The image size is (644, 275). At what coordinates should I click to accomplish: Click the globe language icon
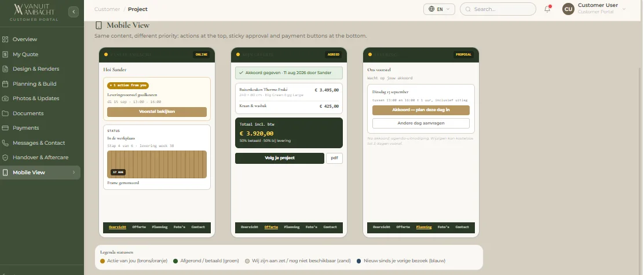point(431,9)
